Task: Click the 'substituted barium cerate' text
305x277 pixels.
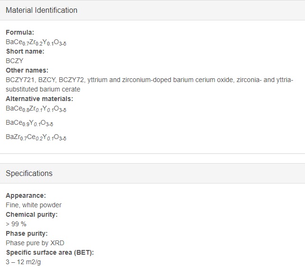Action: (x=43, y=89)
